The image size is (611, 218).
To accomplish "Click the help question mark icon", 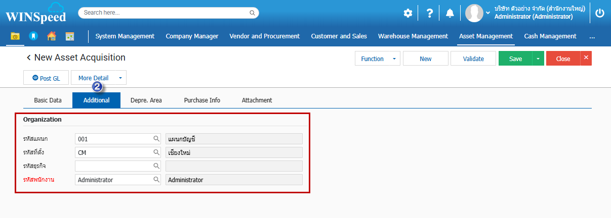I will [429, 14].
